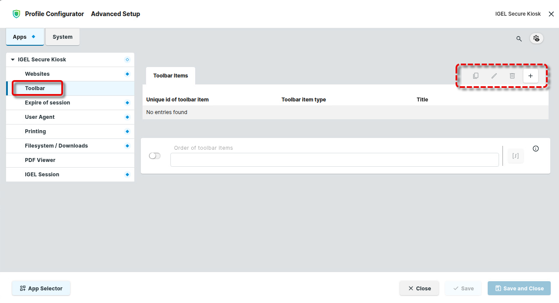Viewport: 559px width, 303px height.
Task: Click the copy toolbar item icon
Action: pos(476,76)
